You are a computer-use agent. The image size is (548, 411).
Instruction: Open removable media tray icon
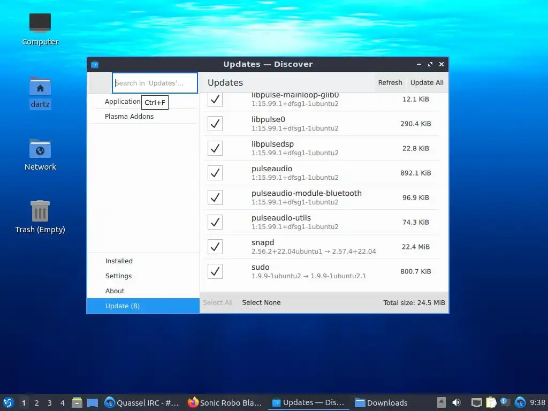[442, 402]
